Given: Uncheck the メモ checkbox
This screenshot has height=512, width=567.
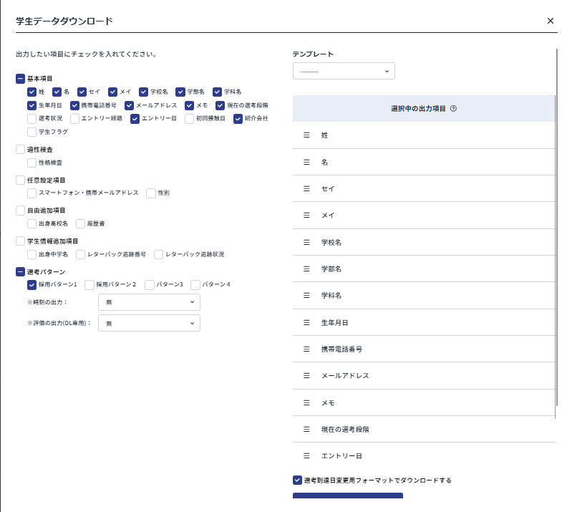Looking at the screenshot, I should (x=190, y=105).
